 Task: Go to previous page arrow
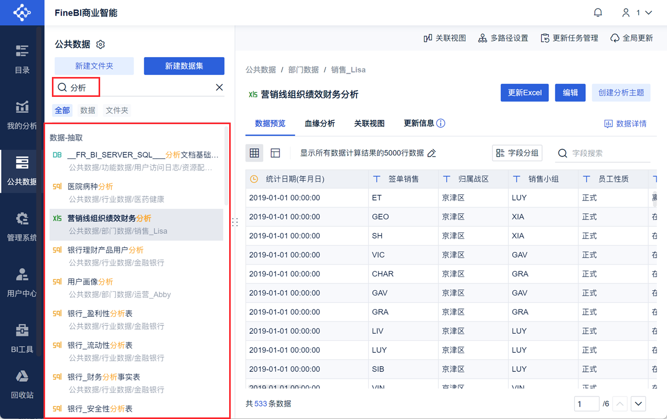(620, 404)
